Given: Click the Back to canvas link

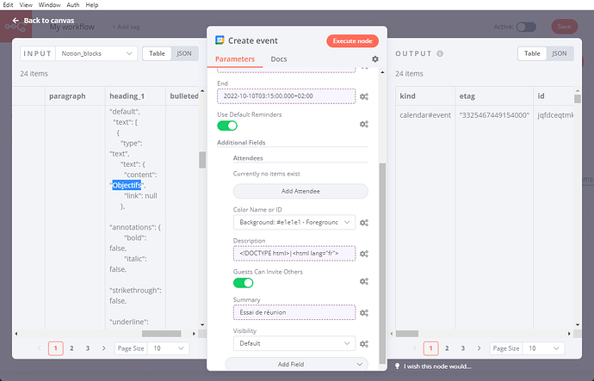Looking at the screenshot, I should coord(49,21).
